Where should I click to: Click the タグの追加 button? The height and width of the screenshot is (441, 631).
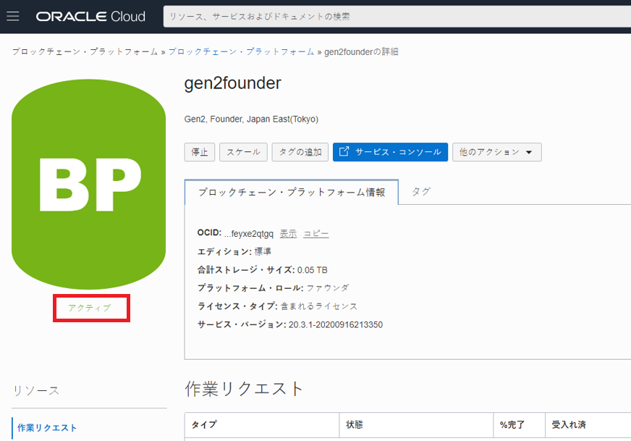(300, 152)
